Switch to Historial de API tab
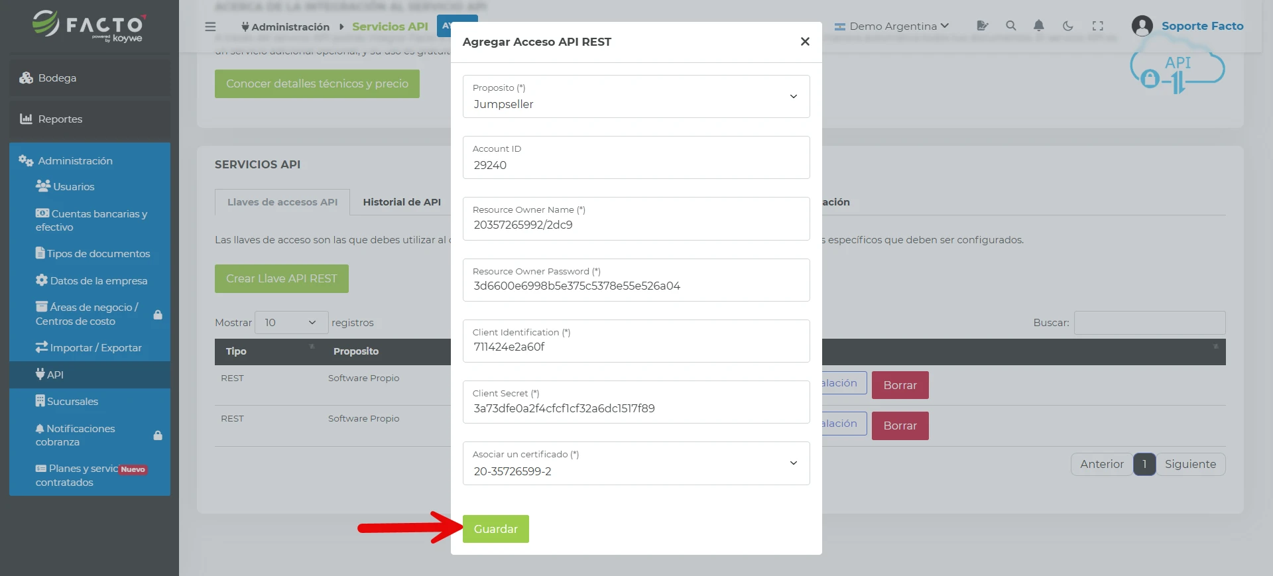The height and width of the screenshot is (576, 1273). [402, 202]
